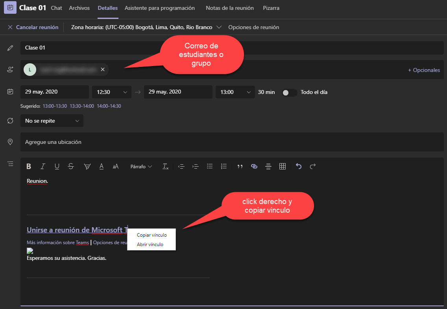
Task: Insert a hyperlink with the link icon
Action: coord(254,166)
